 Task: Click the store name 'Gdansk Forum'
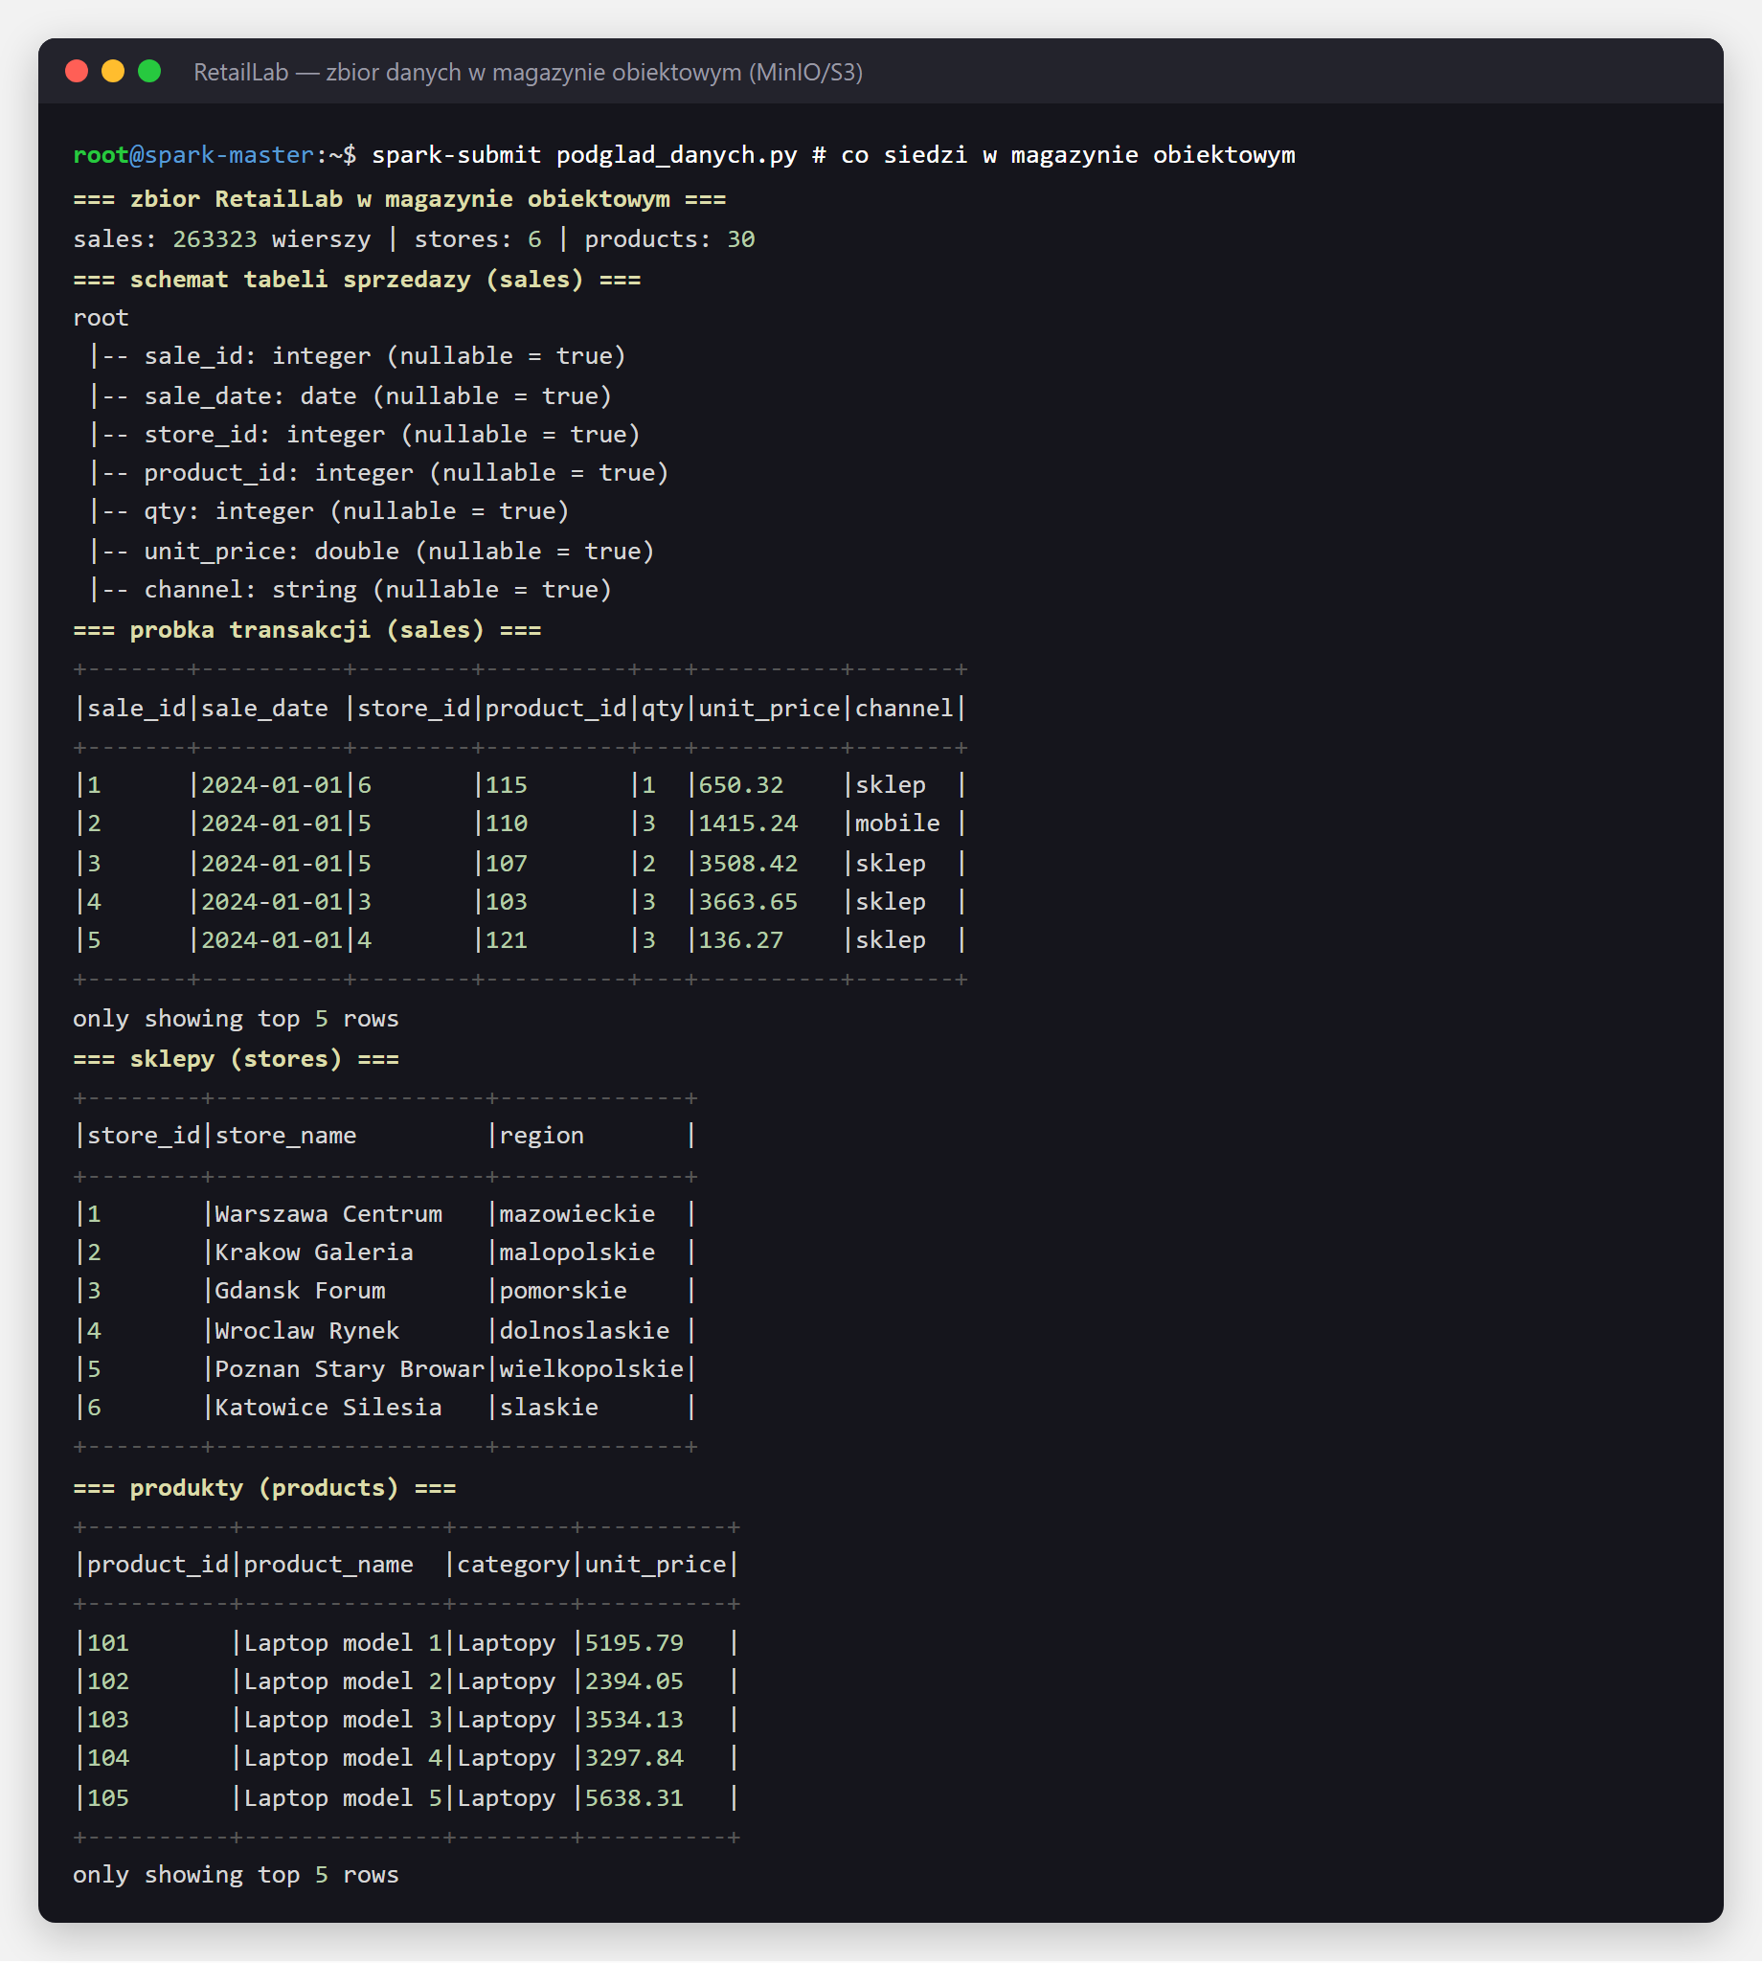click(x=301, y=1292)
